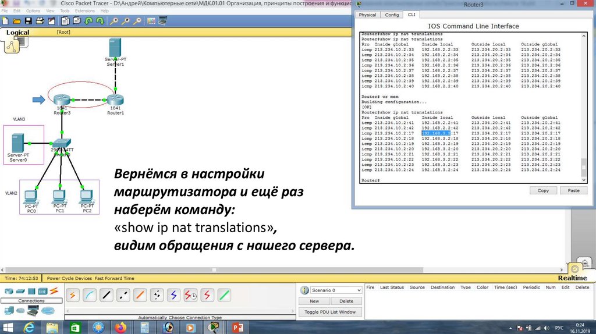The width and height of the screenshot is (596, 334).
Task: Click the workspace horizontal scrollbar
Action: [214, 270]
